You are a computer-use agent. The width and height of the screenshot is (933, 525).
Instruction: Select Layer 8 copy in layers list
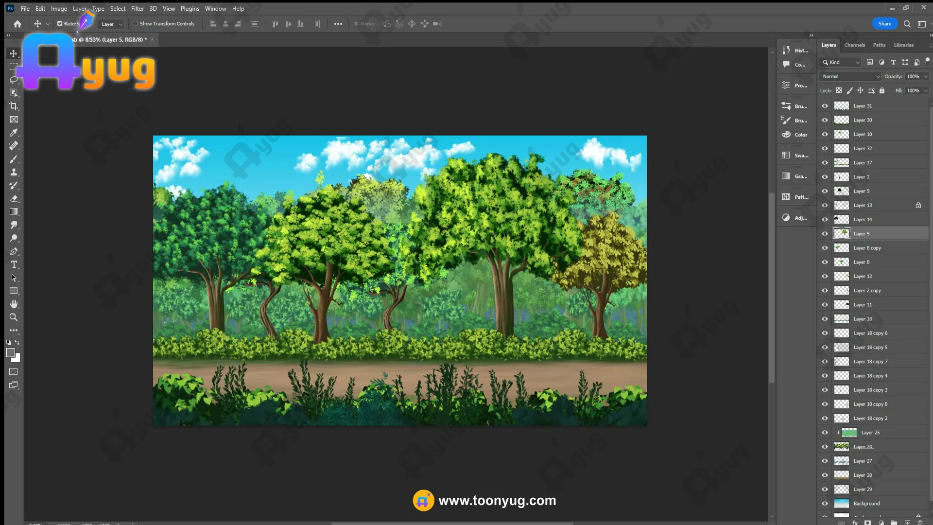point(867,248)
